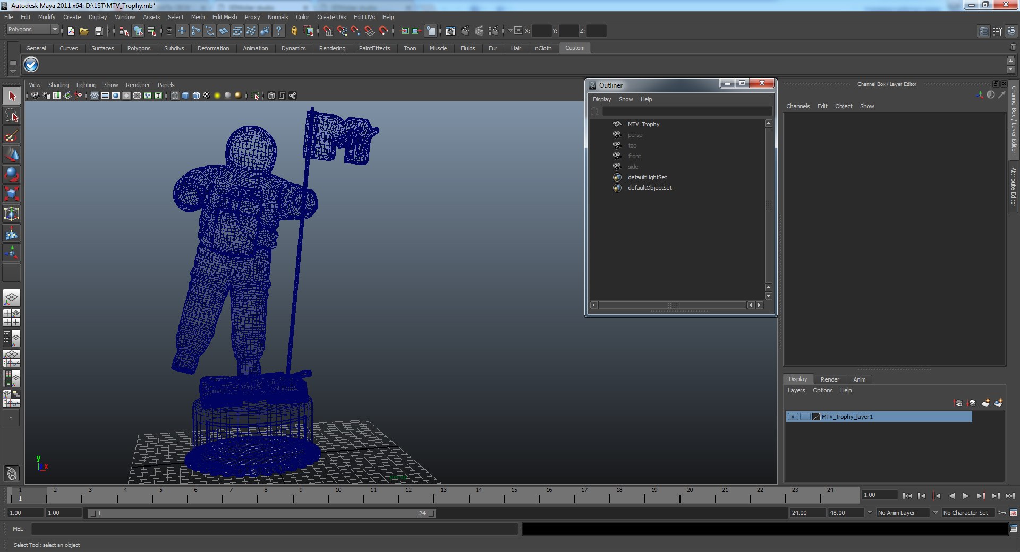Switch to the Polygons shelf tab
This screenshot has height=552, width=1020.
tap(139, 48)
